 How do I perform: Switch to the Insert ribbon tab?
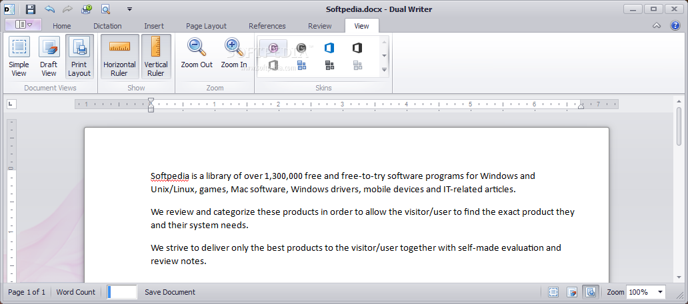pos(154,26)
